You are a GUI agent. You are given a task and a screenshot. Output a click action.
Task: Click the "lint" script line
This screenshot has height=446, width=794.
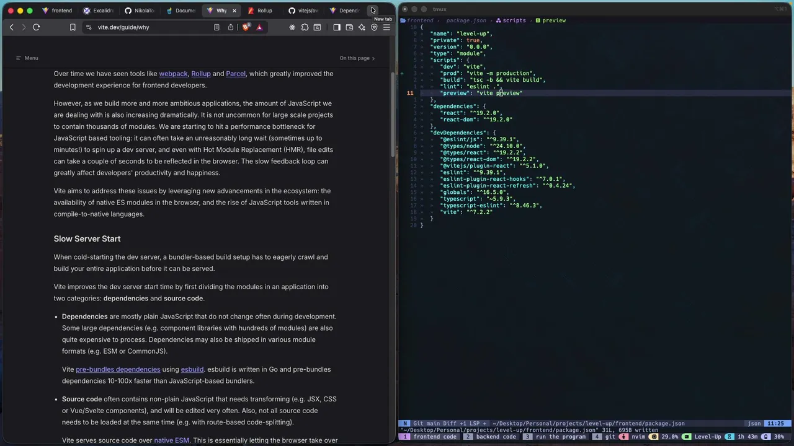(471, 87)
